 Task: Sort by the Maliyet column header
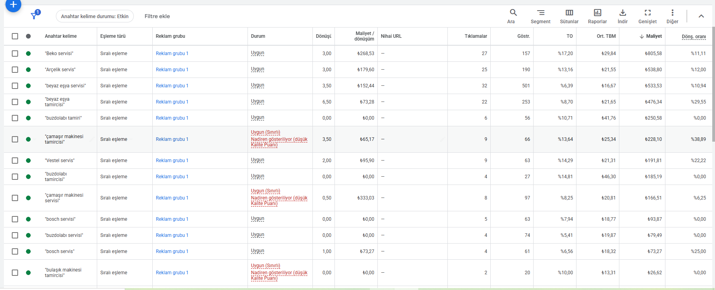tap(654, 36)
